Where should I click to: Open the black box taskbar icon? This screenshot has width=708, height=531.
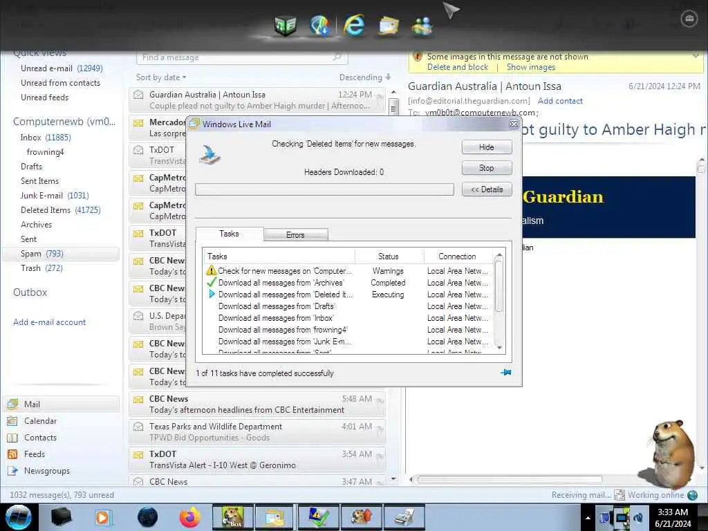pyautogui.click(x=61, y=517)
